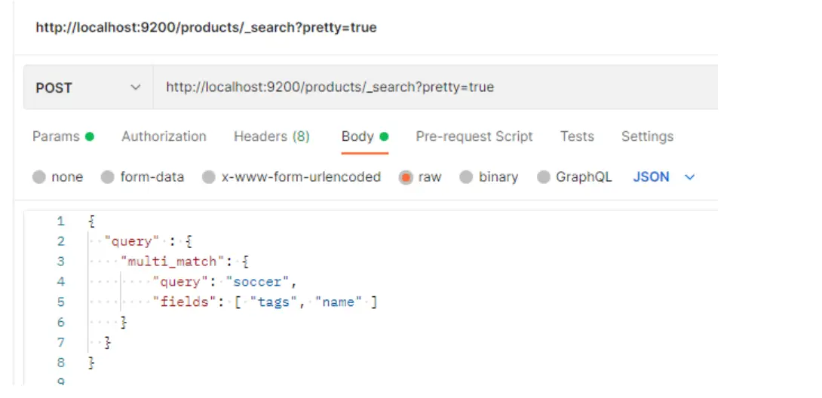Select the Body tab
The image size is (822, 398).
[357, 136]
